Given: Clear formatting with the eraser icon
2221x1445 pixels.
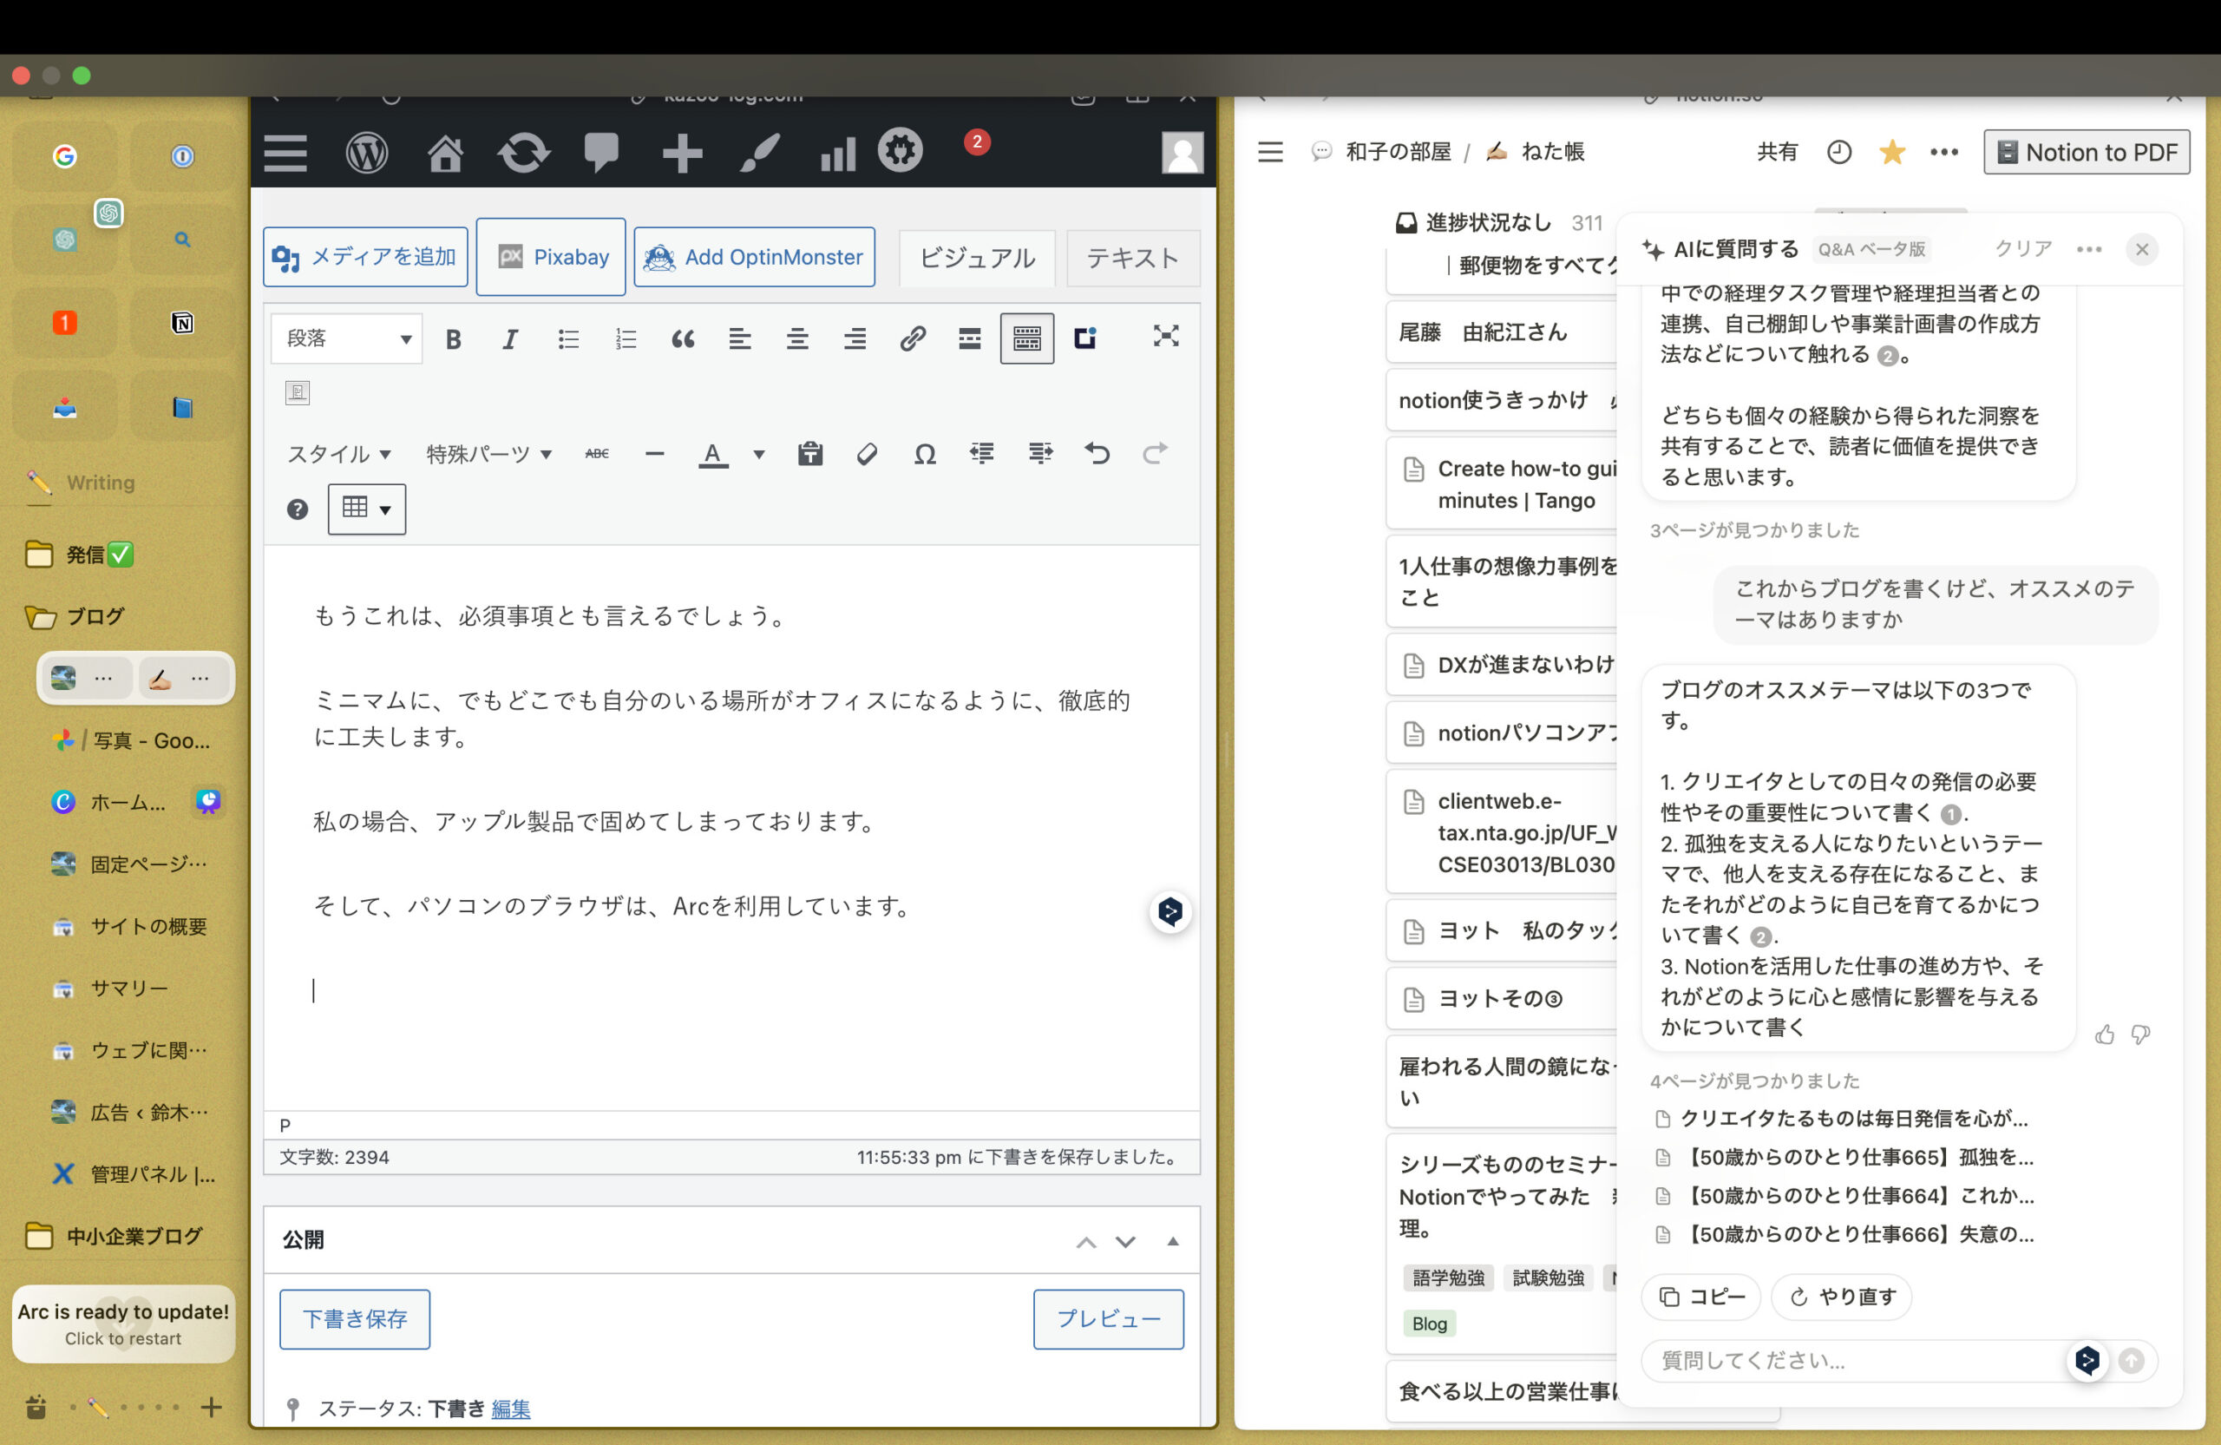Looking at the screenshot, I should point(867,455).
